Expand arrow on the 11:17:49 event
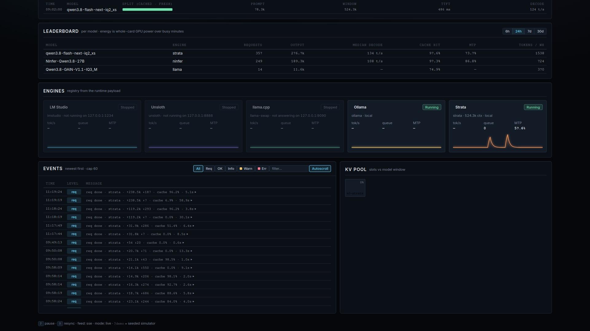This screenshot has width=590, height=331. tap(193, 226)
